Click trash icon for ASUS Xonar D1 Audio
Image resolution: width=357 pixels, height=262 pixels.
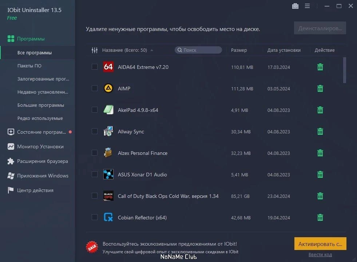click(x=320, y=175)
